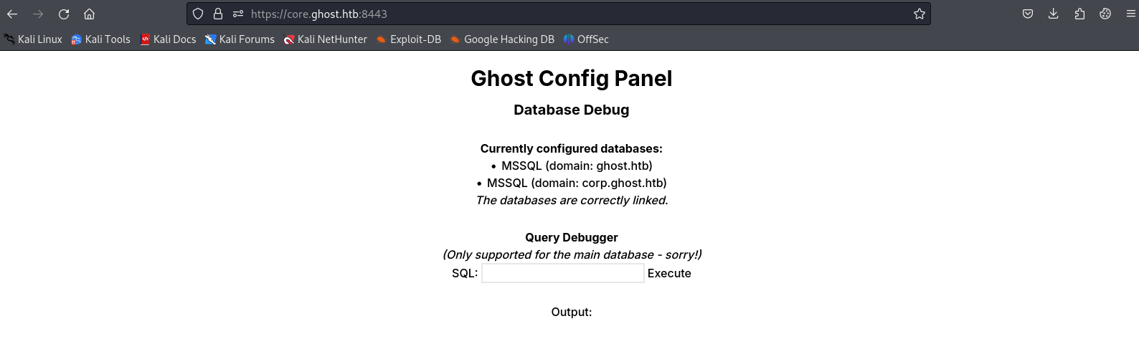Click the cookie extension icon
This screenshot has width=1139, height=339.
(1105, 14)
